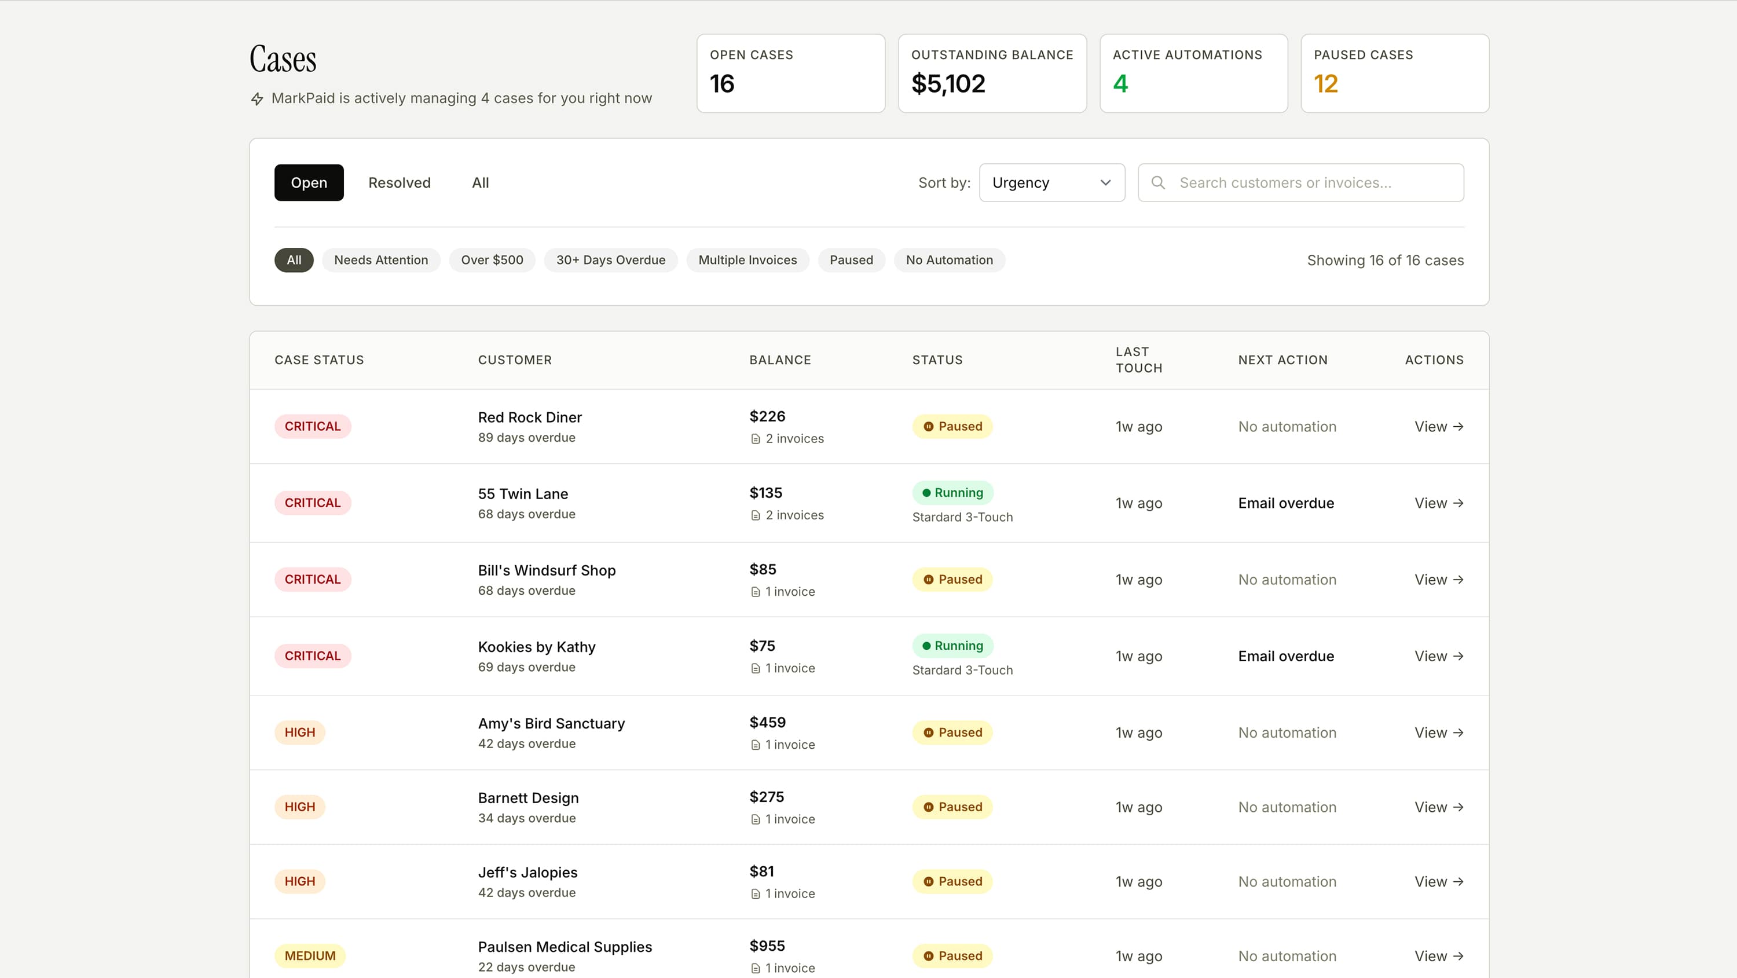
Task: Click the arrow icon next to Kookies by Kathy's View
Action: [1459, 655]
